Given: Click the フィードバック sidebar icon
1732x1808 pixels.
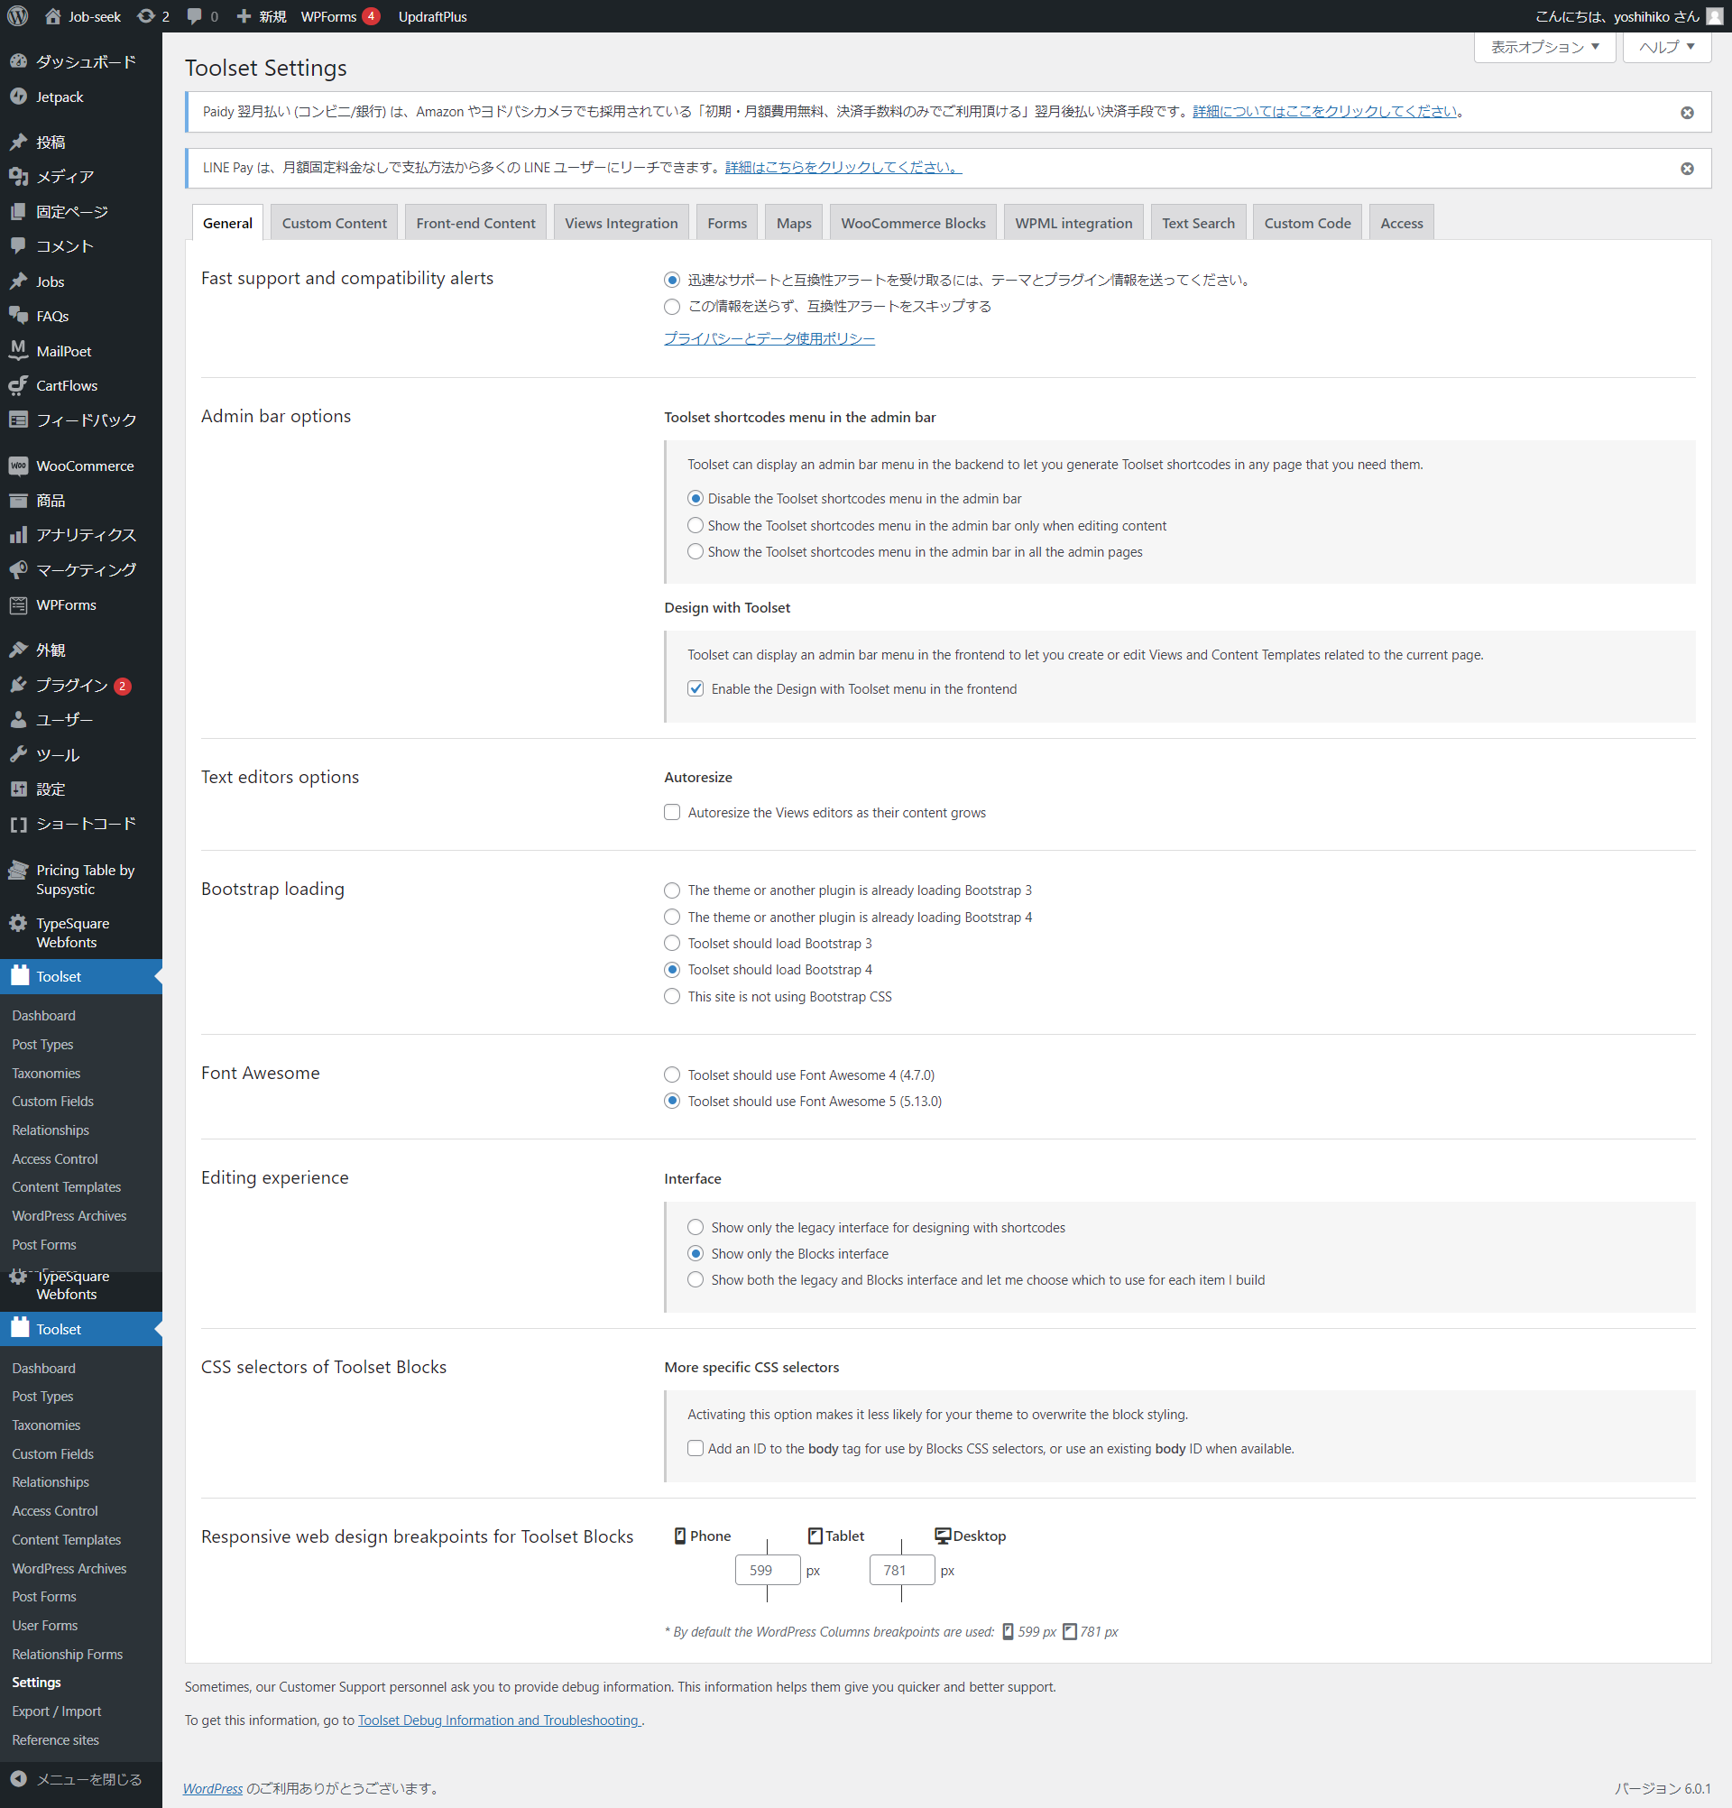Looking at the screenshot, I should click(x=18, y=420).
